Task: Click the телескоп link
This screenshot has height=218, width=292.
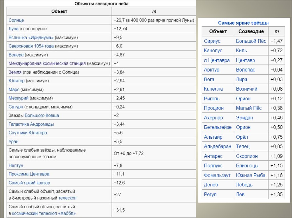Action: tap(67, 198)
